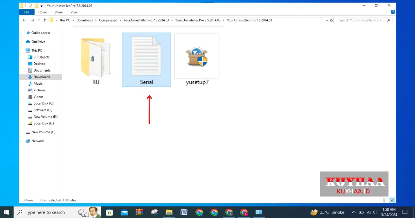
Task: Open 3D Objects in the sidebar
Action: point(39,57)
